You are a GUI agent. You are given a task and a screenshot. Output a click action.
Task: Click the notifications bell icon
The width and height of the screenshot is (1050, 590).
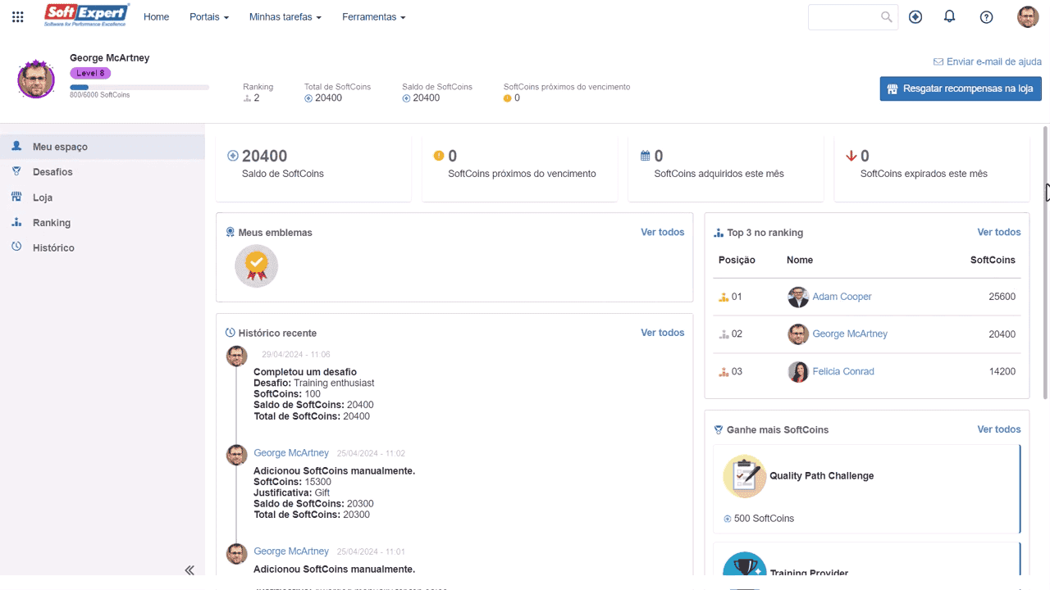tap(950, 16)
